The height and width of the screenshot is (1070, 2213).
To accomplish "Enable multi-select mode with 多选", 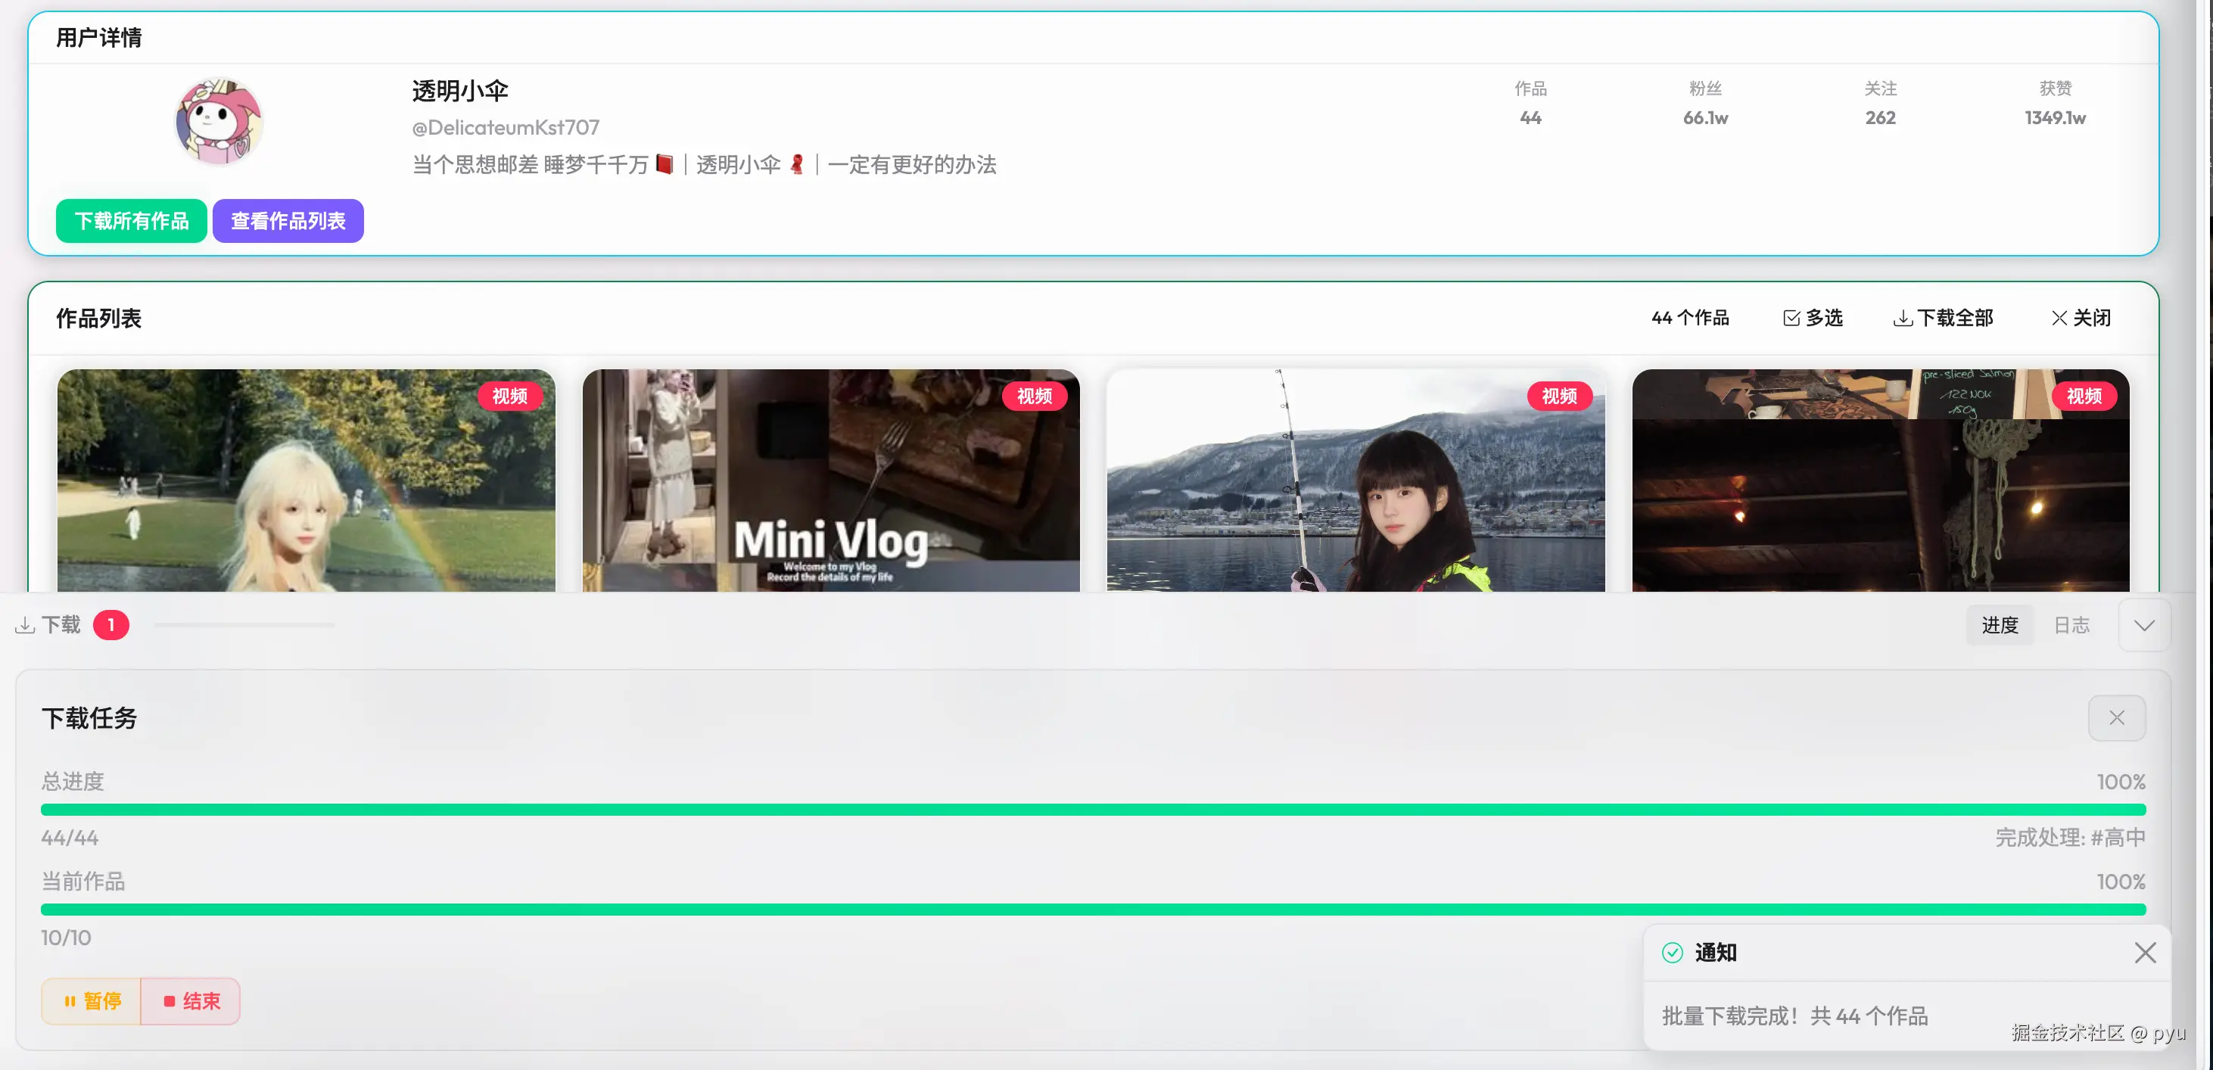I will (1813, 317).
